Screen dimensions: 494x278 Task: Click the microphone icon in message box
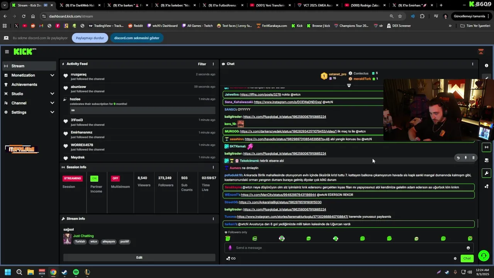(x=230, y=248)
